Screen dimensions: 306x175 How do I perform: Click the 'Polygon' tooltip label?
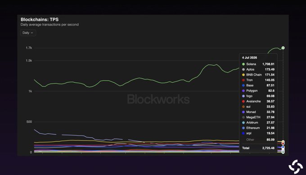pyautogui.click(x=252, y=91)
